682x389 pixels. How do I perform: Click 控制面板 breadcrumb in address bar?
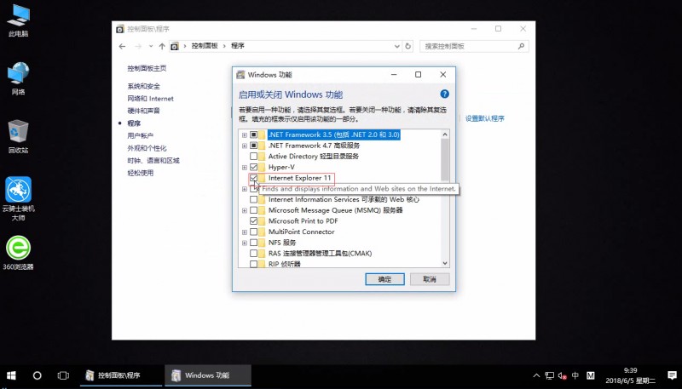tap(205, 46)
